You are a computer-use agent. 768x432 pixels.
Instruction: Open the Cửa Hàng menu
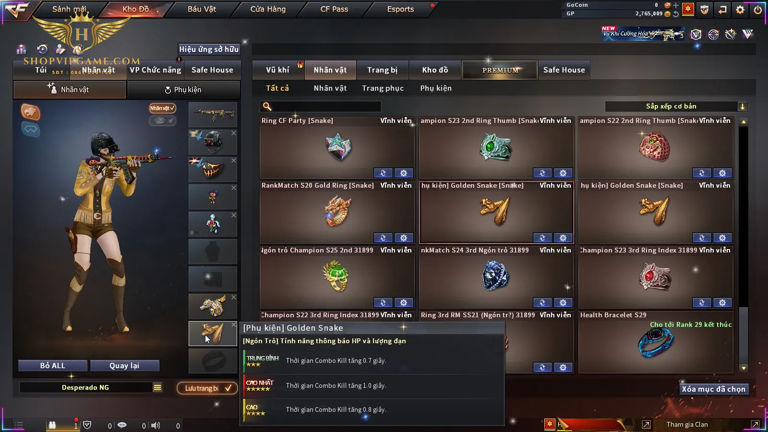(268, 9)
